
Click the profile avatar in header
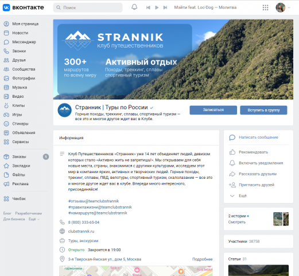281,7
